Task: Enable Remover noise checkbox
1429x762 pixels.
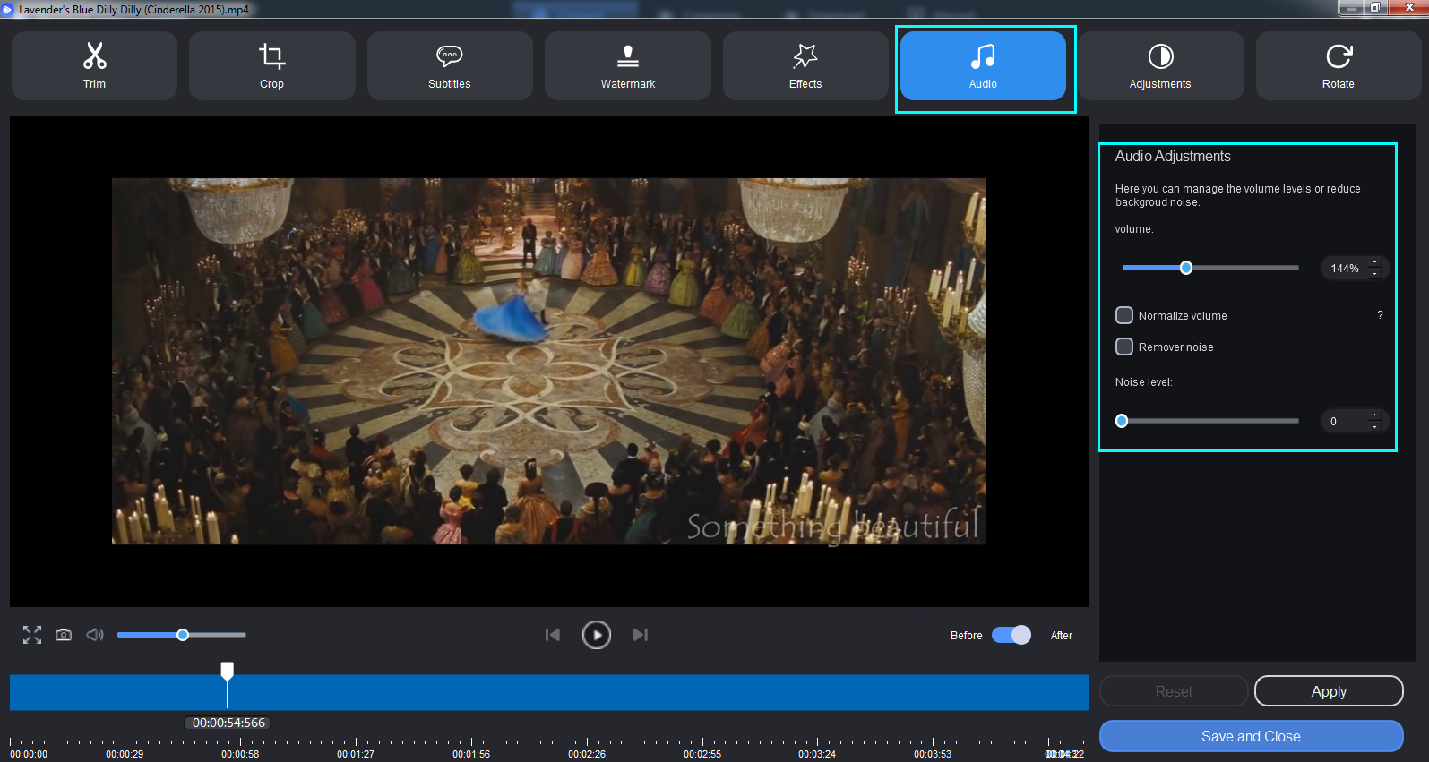Action: pos(1124,347)
